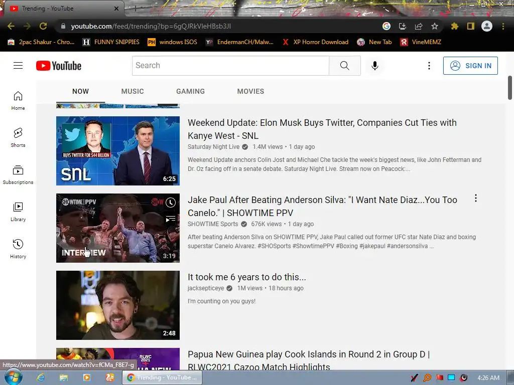Open New Tab bookmark
Screen dimensions: 514x385
[x=374, y=42]
